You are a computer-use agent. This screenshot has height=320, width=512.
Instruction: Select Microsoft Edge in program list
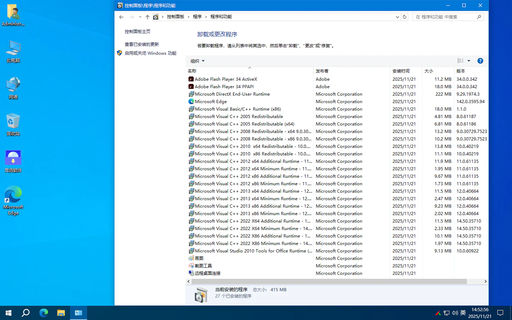[210, 102]
